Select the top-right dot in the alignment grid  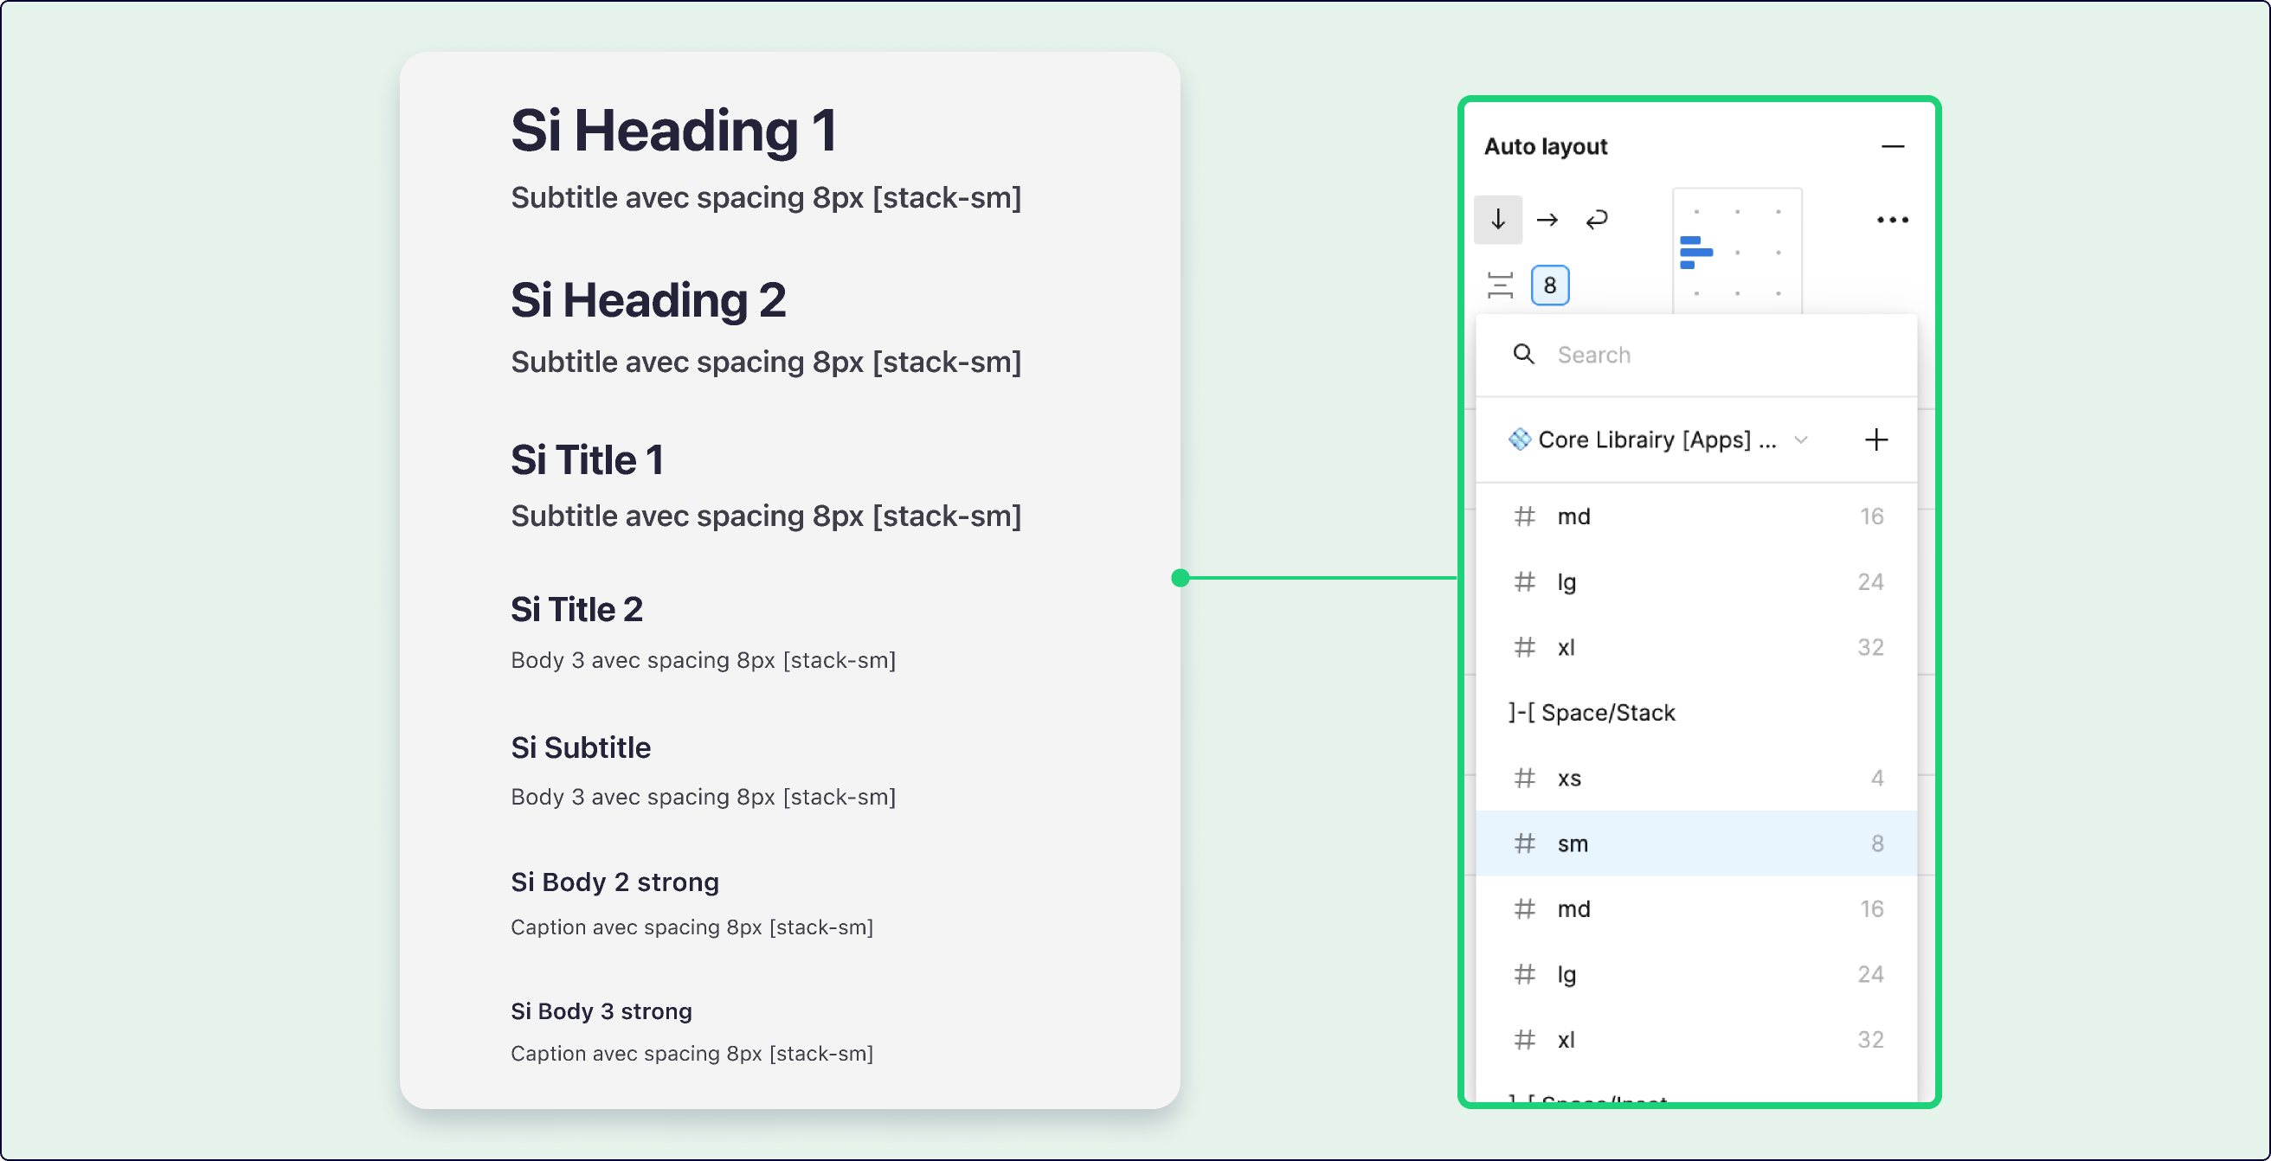pyautogui.click(x=1779, y=212)
